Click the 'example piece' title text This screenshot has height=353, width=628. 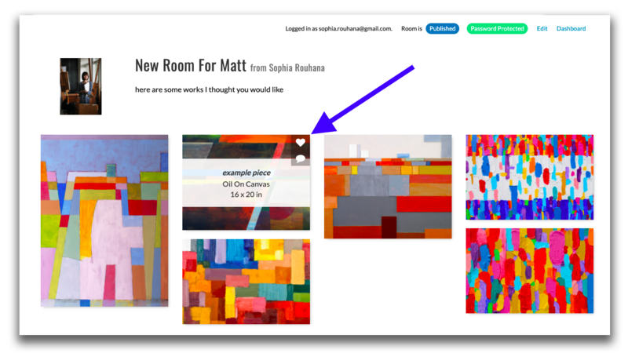tap(246, 172)
